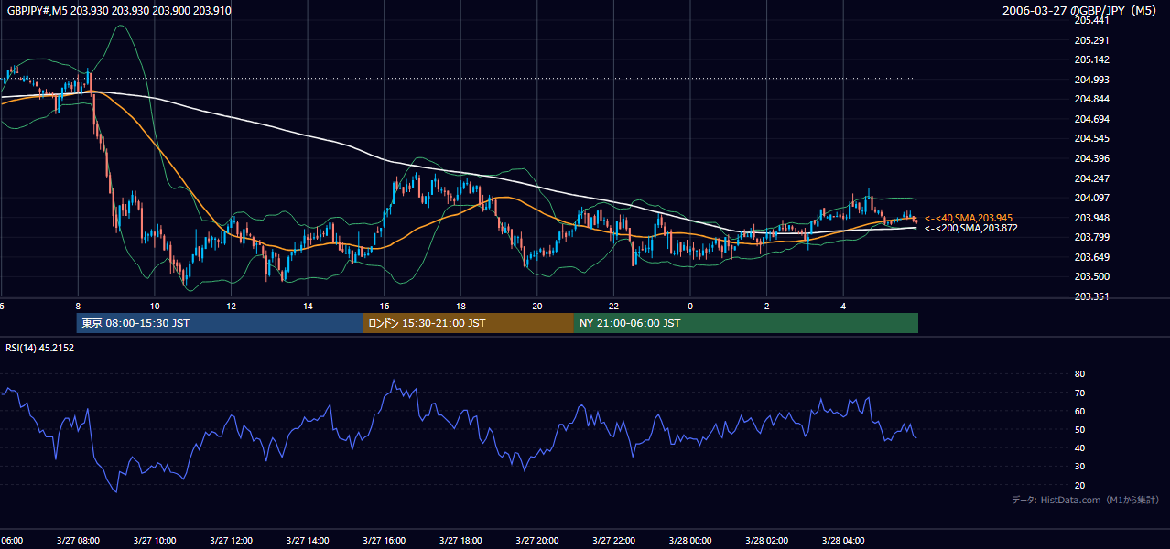Click RSI scale value 60
Viewport: 1170px width, 549px height.
point(1079,411)
